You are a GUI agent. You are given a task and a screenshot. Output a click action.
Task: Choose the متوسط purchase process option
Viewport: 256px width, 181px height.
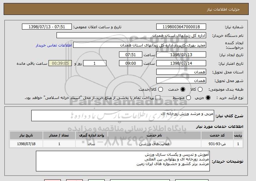coord(189,98)
